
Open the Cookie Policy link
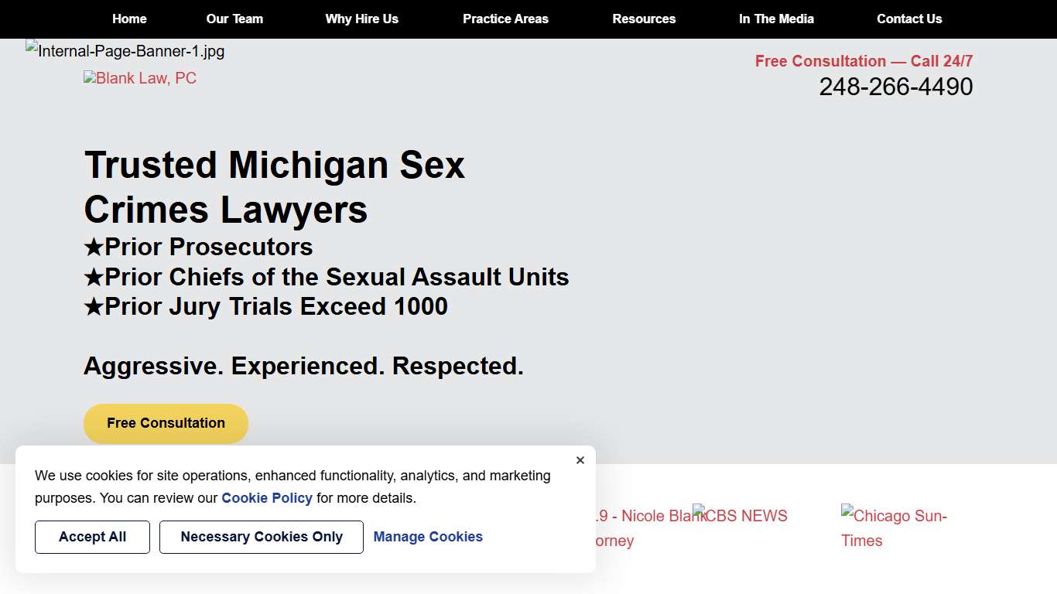pyautogui.click(x=267, y=498)
